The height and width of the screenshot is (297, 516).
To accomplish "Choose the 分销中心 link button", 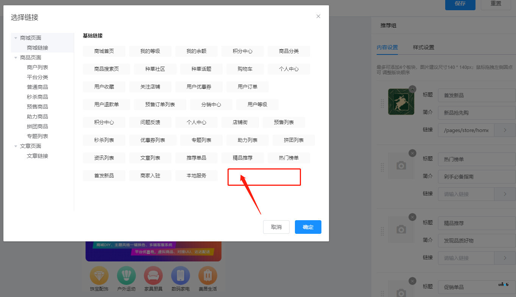I will (x=211, y=104).
